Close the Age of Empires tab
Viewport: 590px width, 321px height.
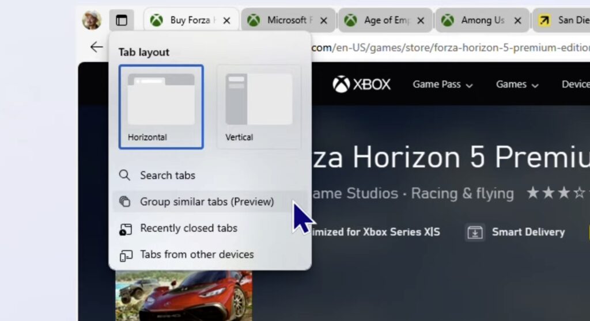(421, 20)
